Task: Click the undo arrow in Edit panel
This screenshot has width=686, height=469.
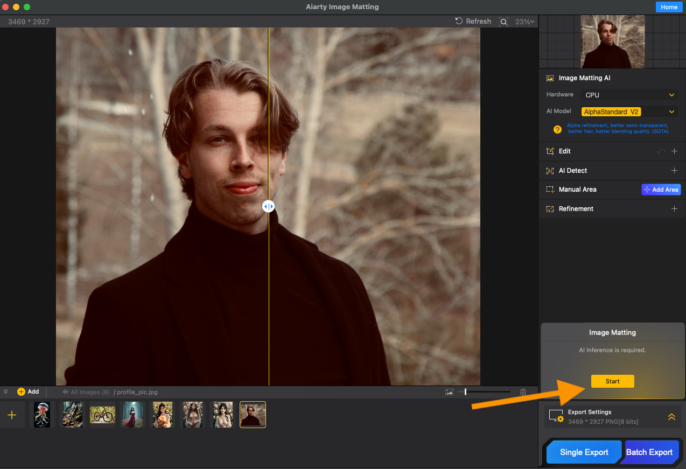Action: coord(662,151)
